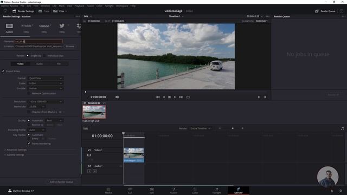The height and width of the screenshot is (195, 347).
Task: Choose the YouTube render preset
Action: point(27,26)
